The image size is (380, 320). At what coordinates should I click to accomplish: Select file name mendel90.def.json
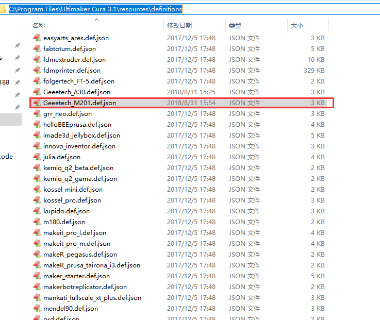point(71,309)
